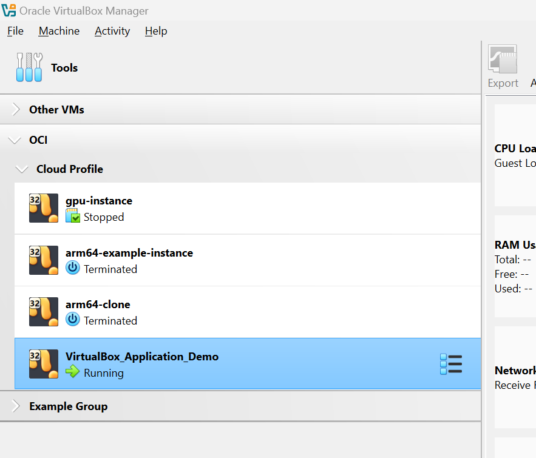Select the Tools label
The width and height of the screenshot is (536, 458).
pyautogui.click(x=64, y=67)
